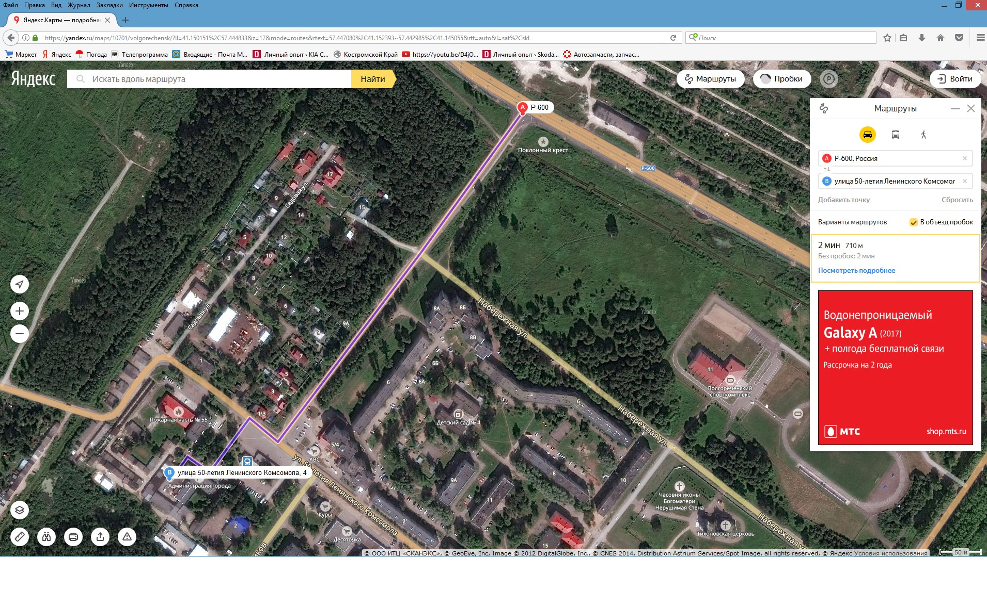Focus the browser Поиск search box
The image size is (987, 590).
point(781,38)
